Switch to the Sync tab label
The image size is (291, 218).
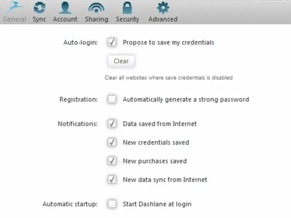(39, 19)
